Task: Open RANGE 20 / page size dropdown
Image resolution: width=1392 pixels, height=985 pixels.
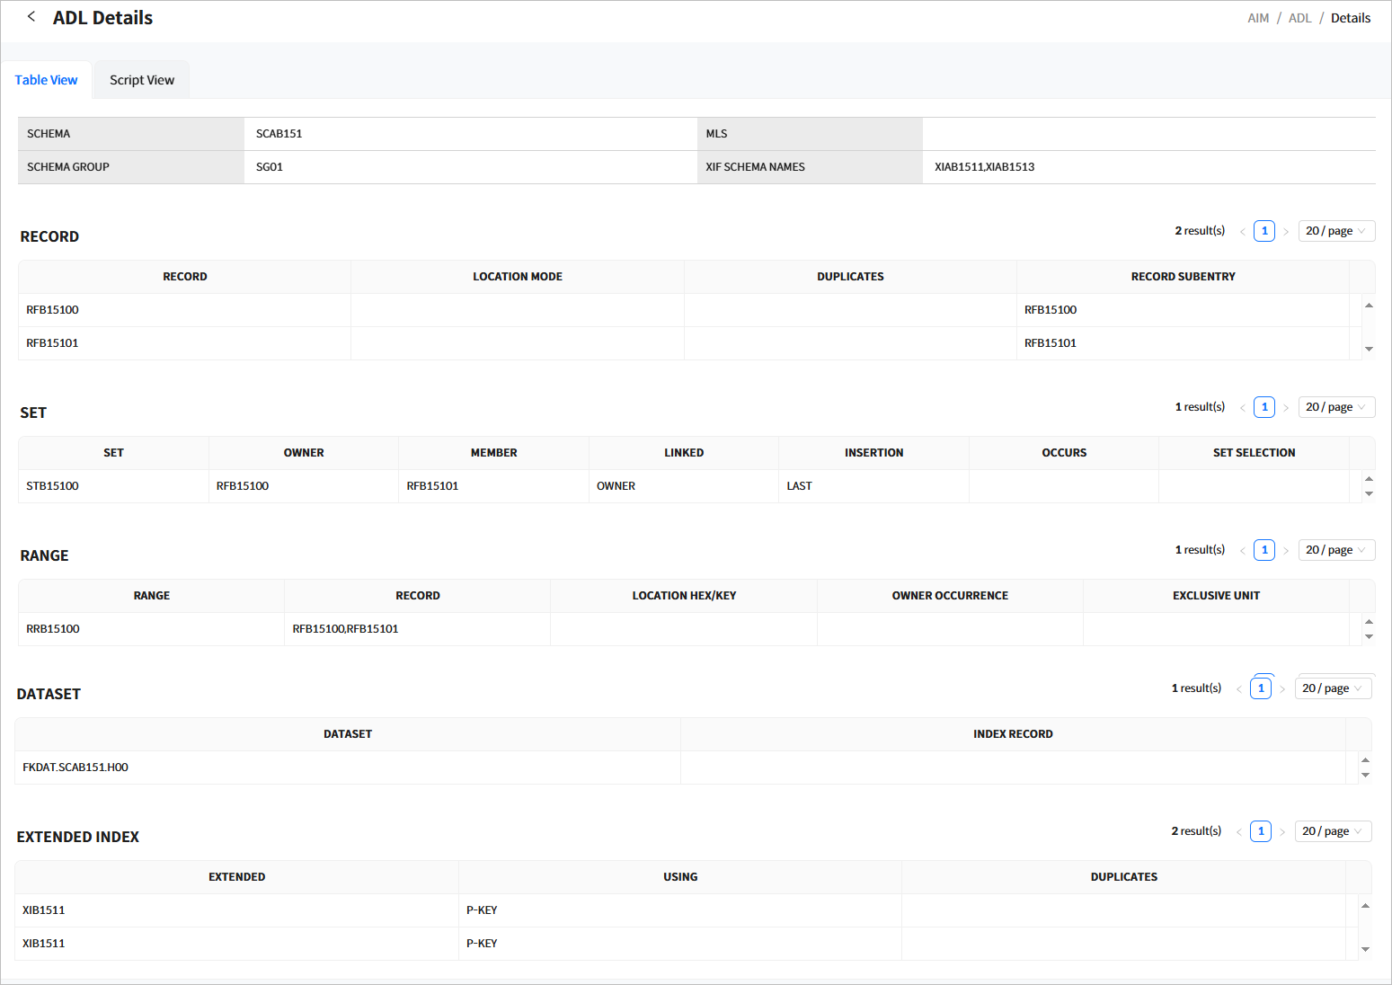Action: click(1335, 550)
